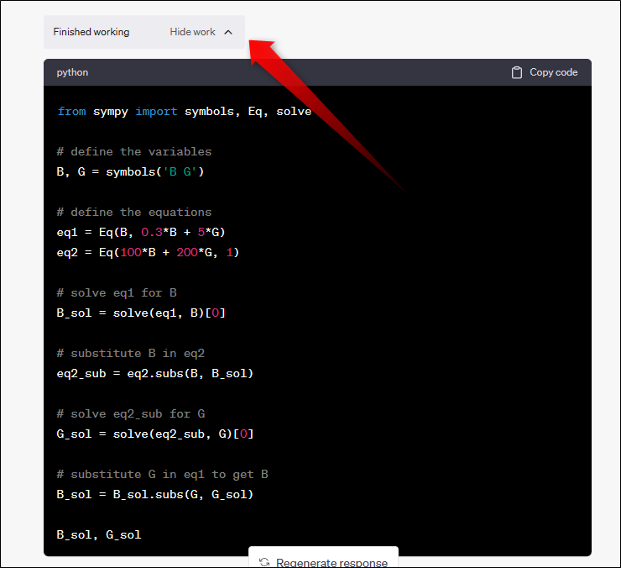Click the 'from sympy import' code line

click(x=185, y=112)
